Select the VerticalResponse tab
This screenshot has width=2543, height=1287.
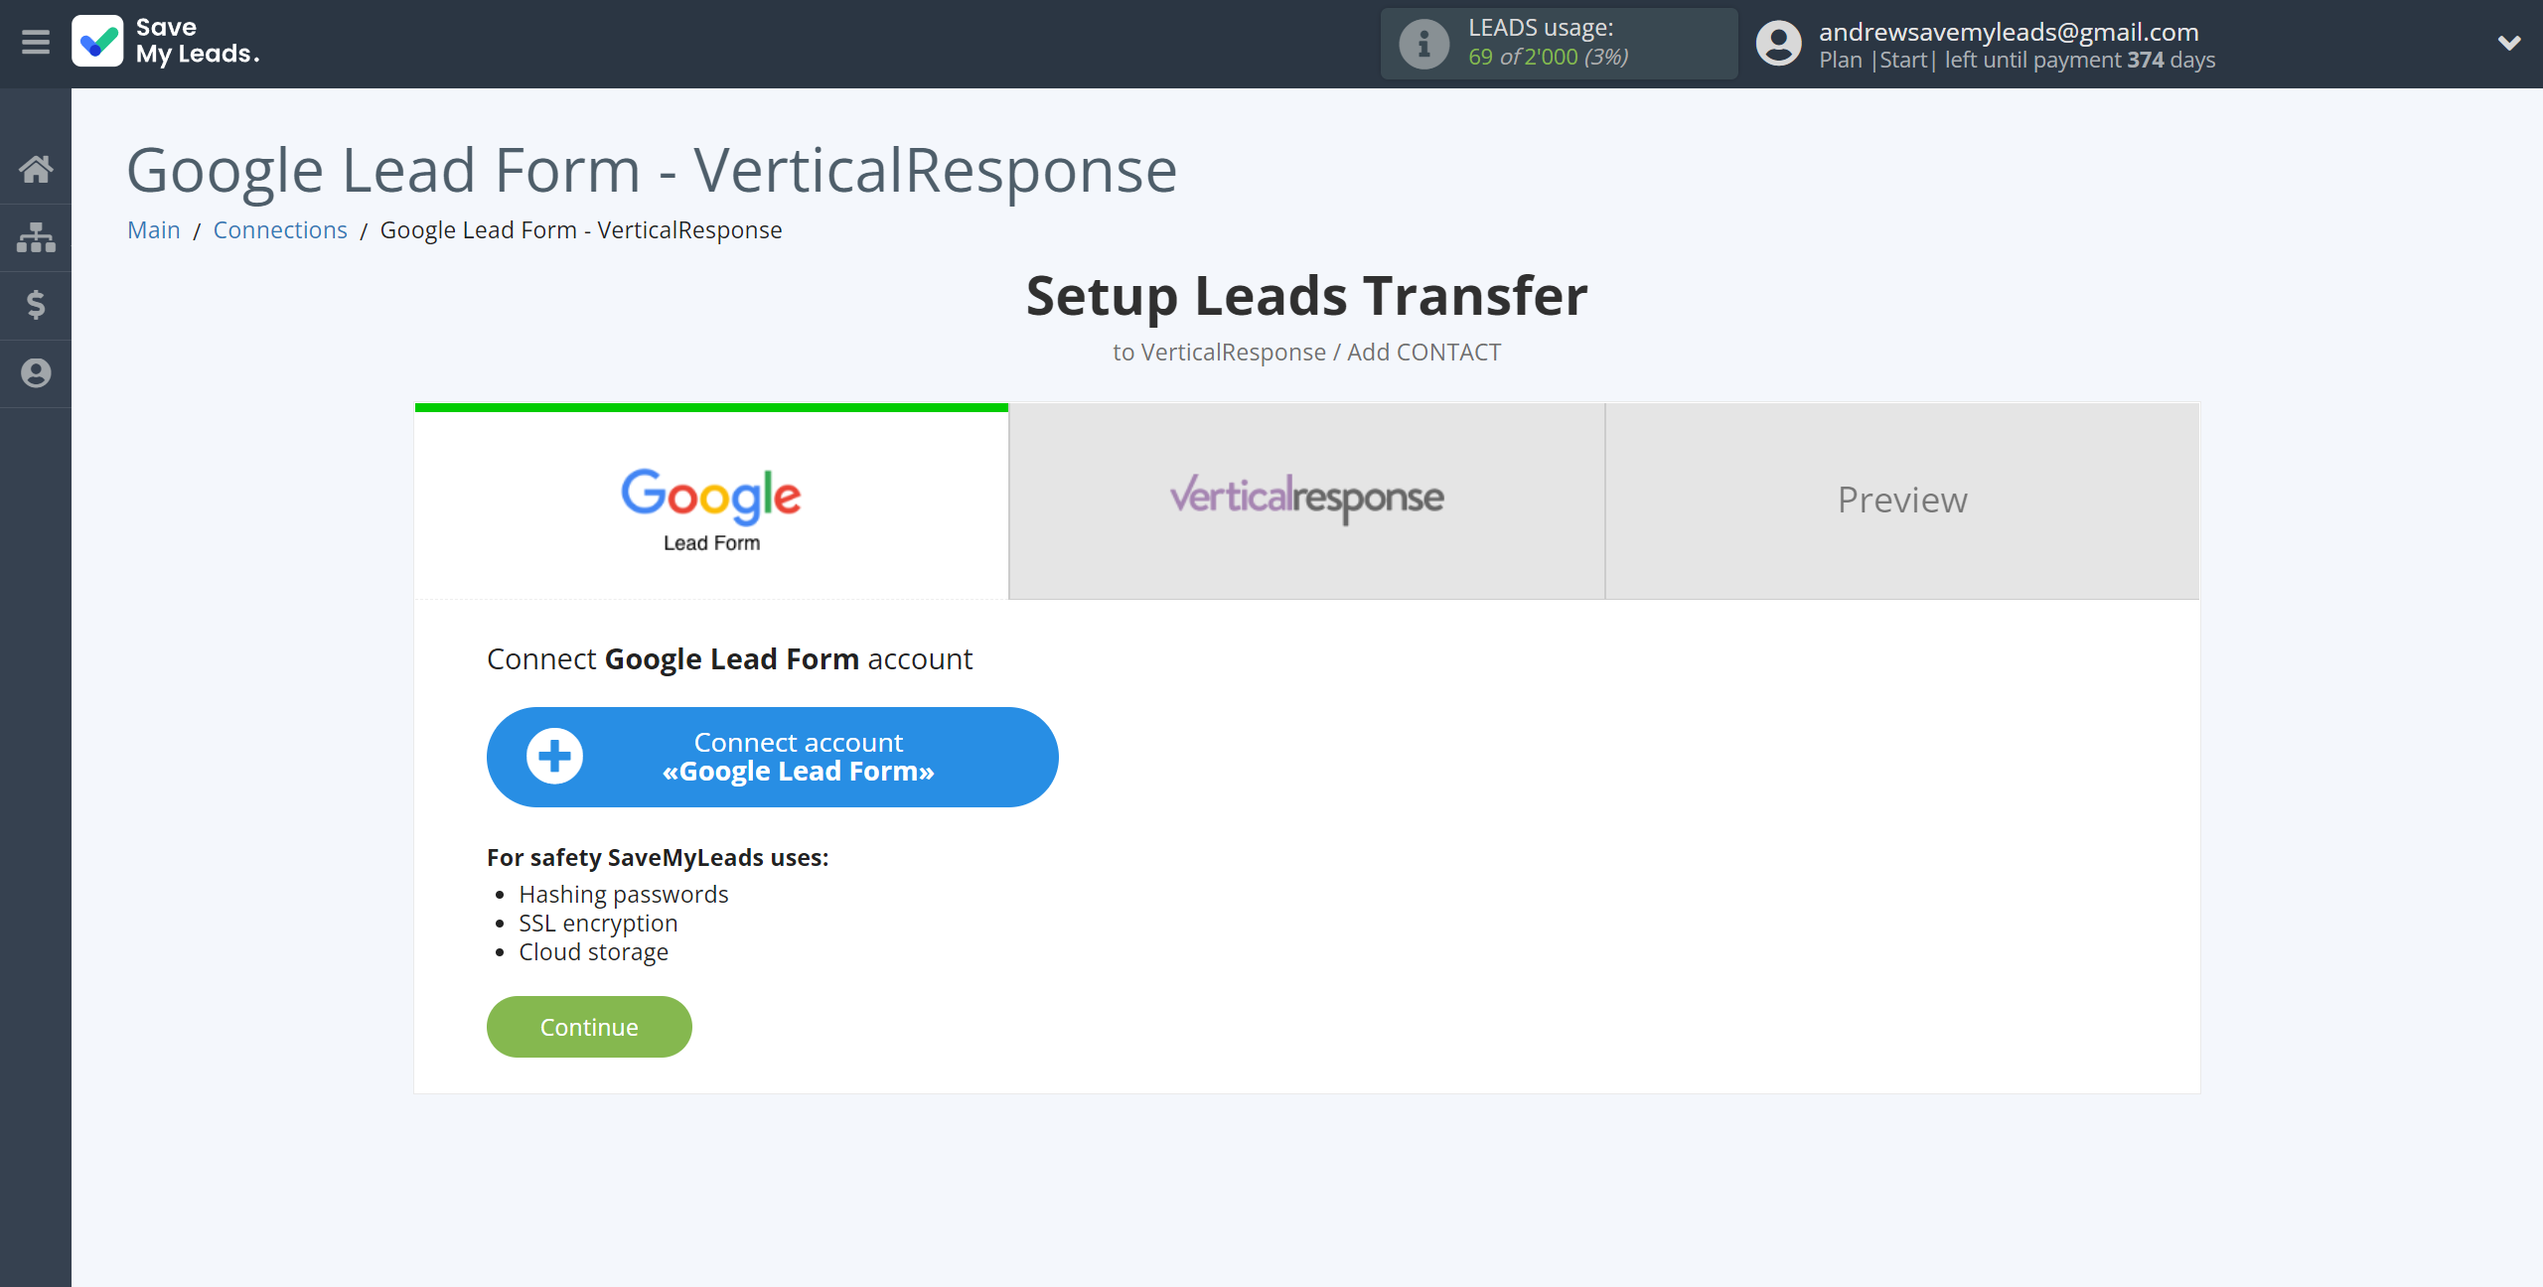click(x=1307, y=500)
